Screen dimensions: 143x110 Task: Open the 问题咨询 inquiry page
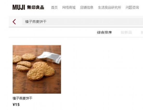coord(132,7)
